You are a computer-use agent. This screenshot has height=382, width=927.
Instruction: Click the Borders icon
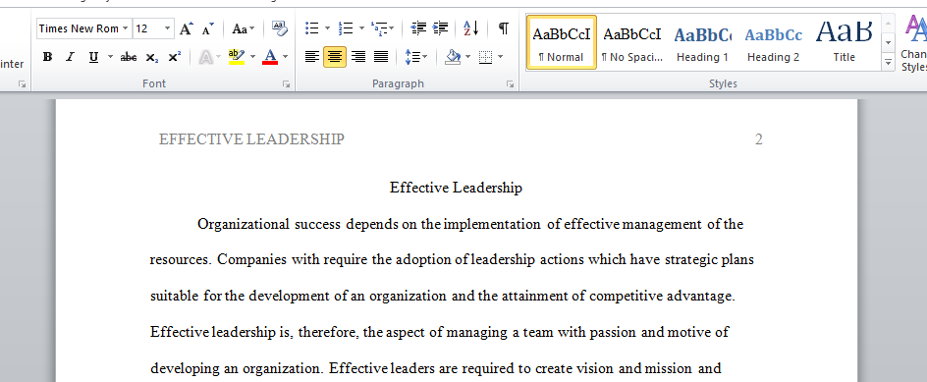coord(485,57)
